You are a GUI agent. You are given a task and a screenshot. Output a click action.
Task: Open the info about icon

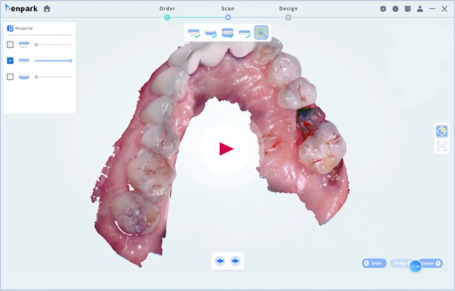tap(395, 9)
